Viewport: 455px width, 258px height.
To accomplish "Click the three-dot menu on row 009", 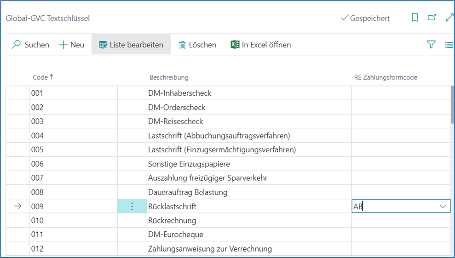I will point(132,206).
